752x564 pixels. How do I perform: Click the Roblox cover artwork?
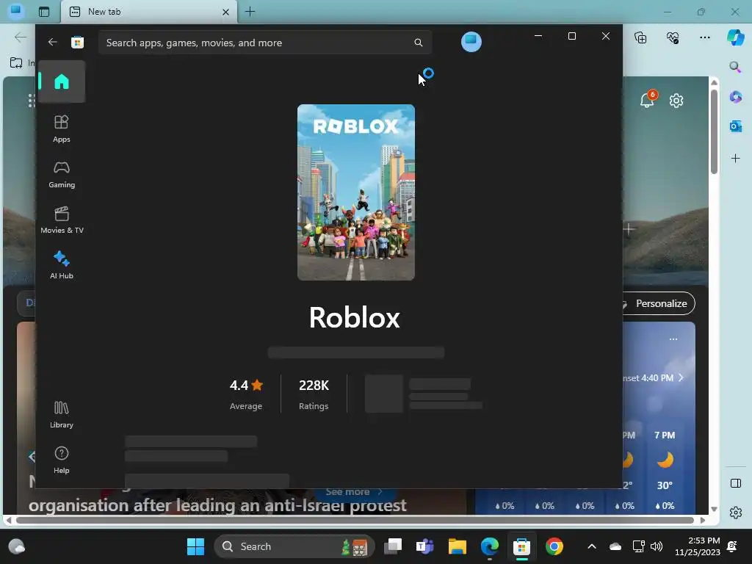[x=356, y=192]
